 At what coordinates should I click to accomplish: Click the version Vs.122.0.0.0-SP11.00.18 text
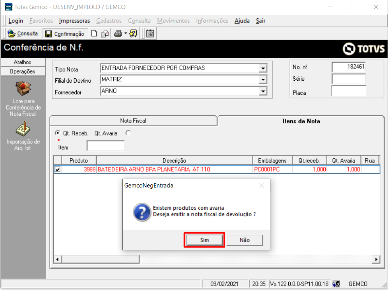click(x=299, y=284)
